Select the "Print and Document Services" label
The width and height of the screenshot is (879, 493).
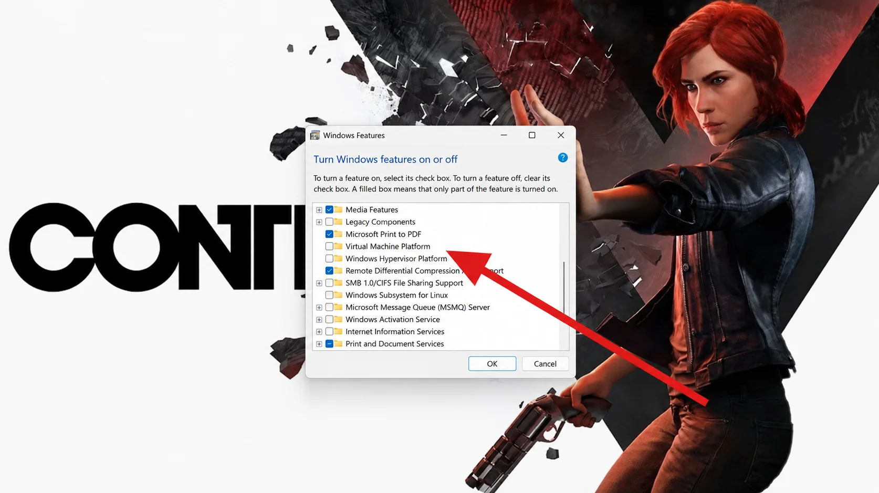394,343
